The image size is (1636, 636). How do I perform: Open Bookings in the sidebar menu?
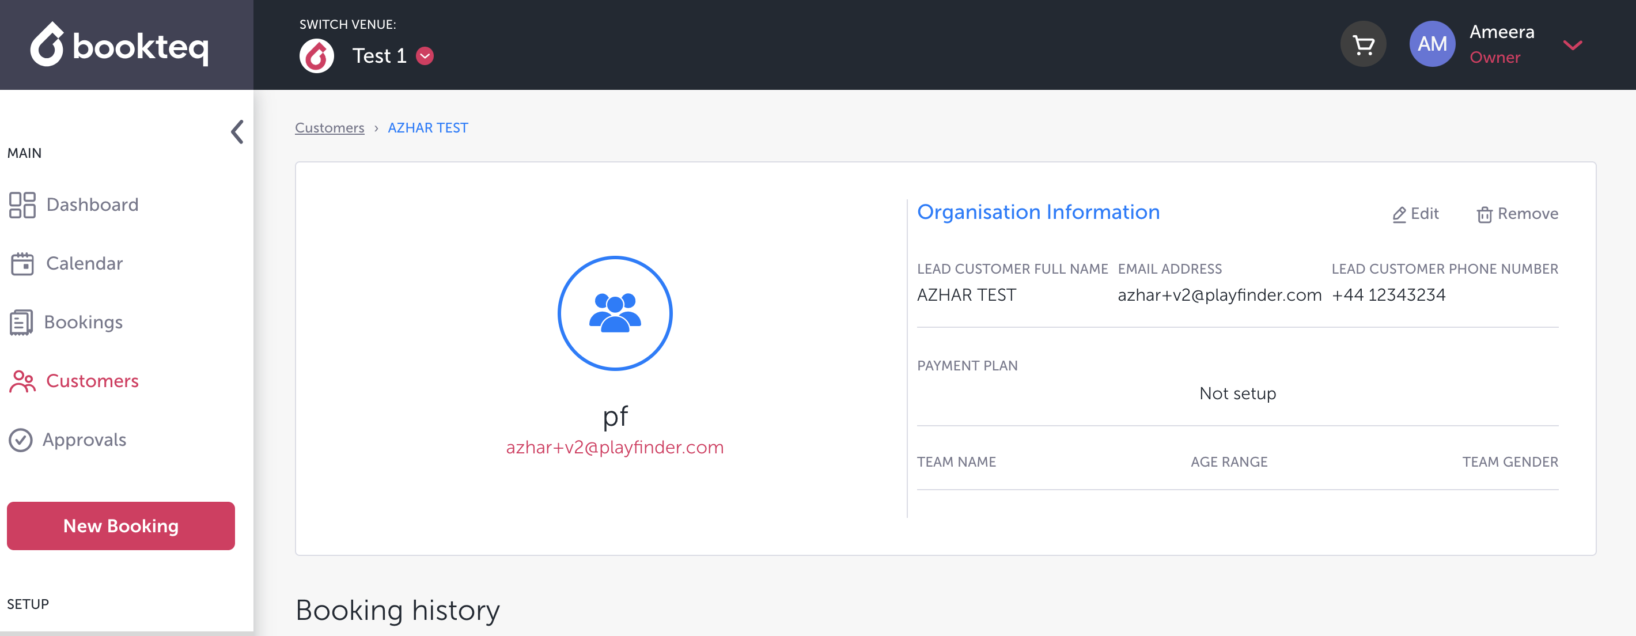83,322
